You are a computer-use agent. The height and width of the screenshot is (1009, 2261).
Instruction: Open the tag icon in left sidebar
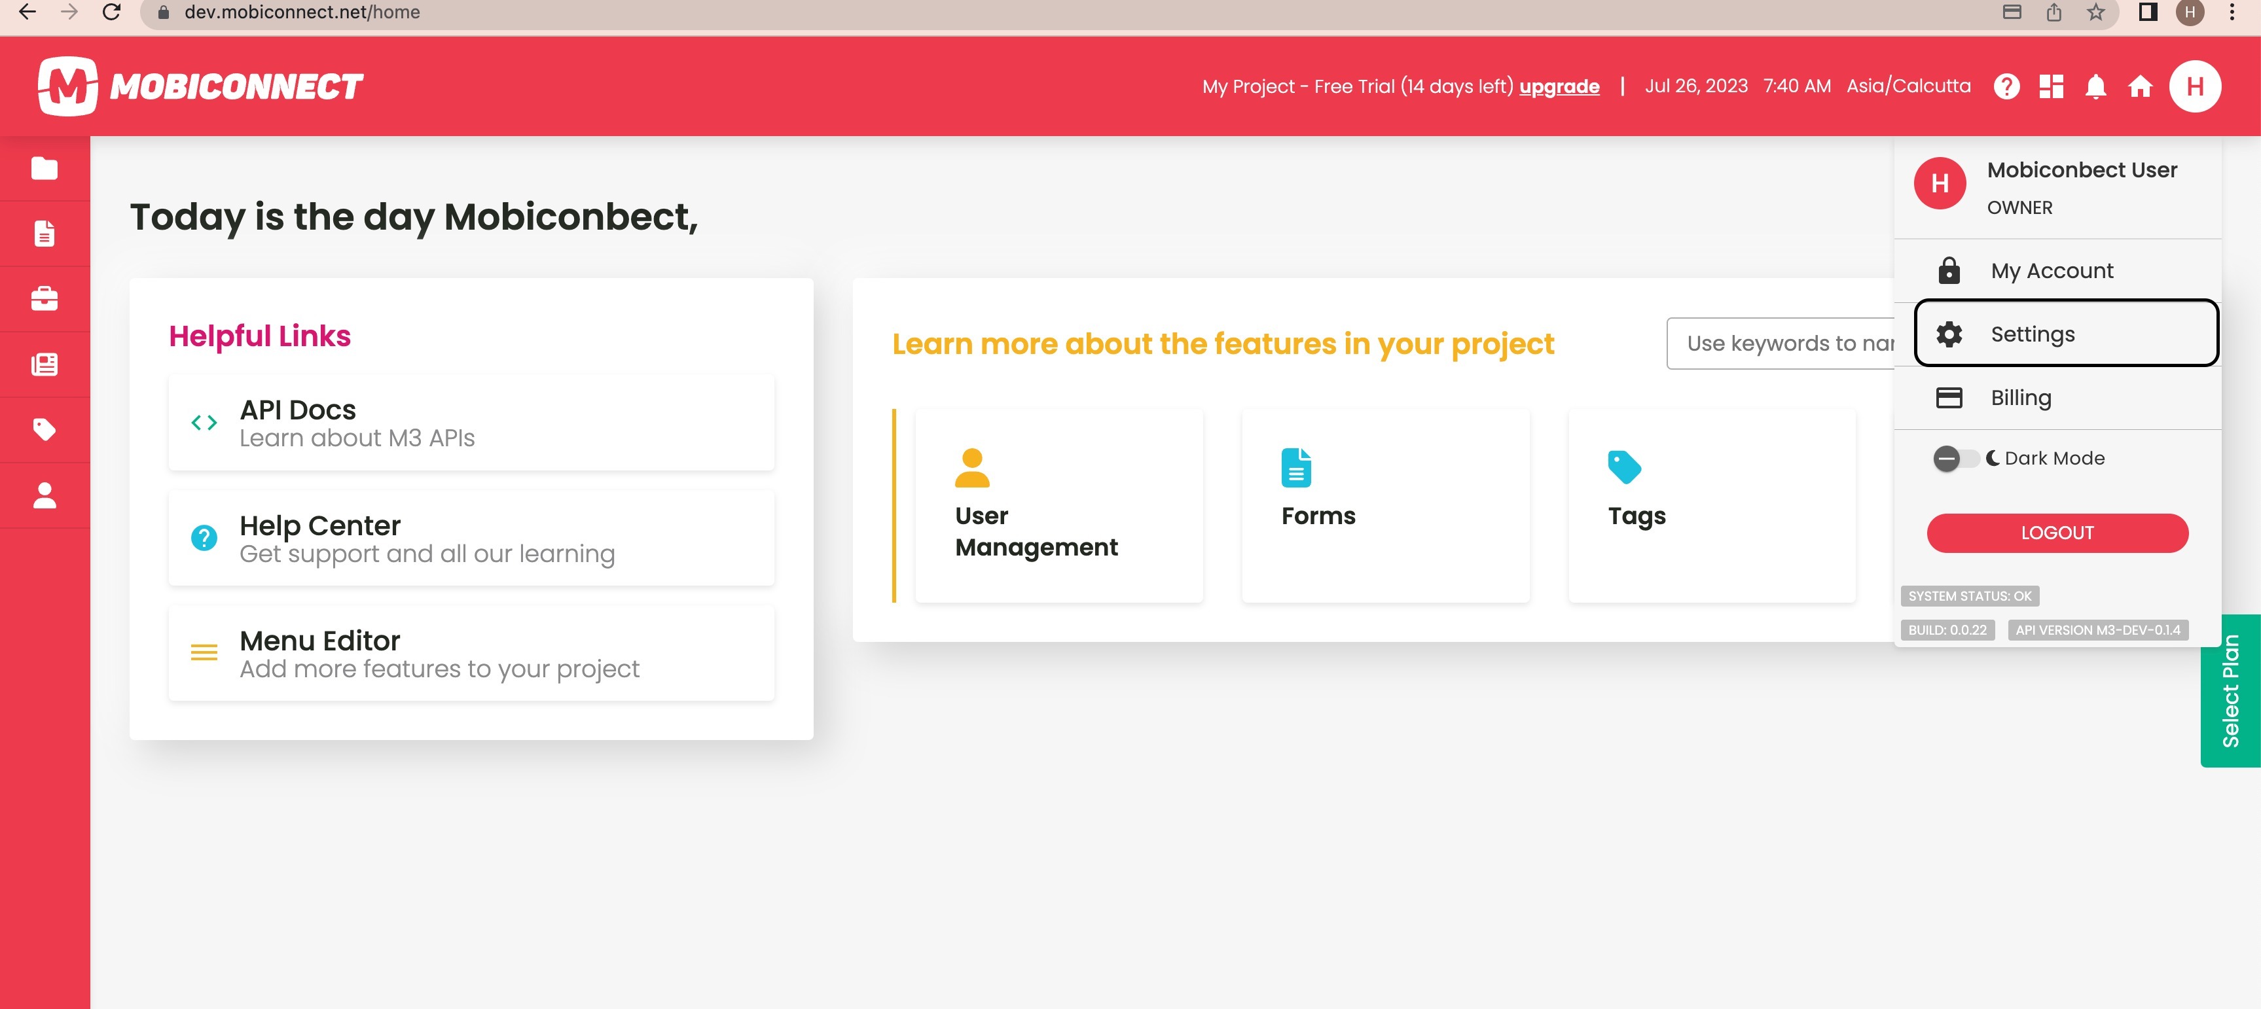(x=44, y=429)
